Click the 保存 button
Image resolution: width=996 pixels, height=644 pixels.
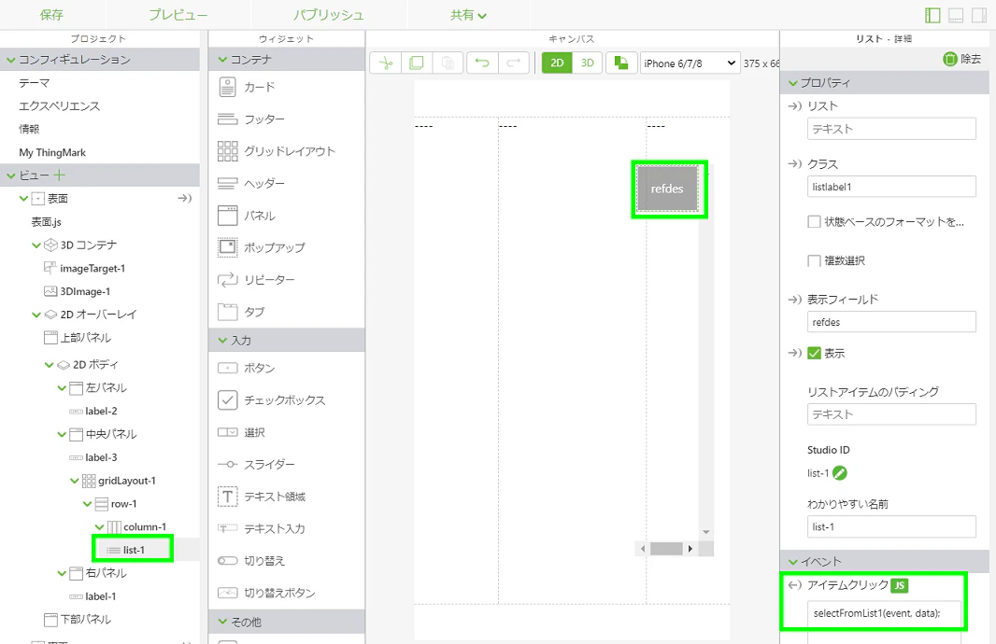click(x=52, y=15)
